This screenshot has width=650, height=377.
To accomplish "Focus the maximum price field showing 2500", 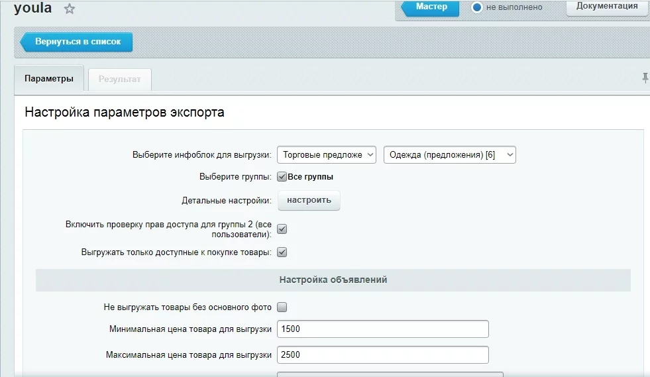I will [x=382, y=354].
